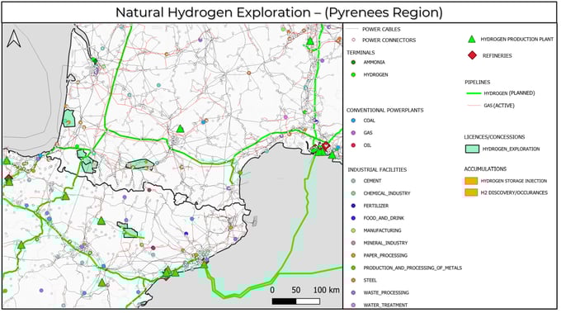Click the scale bar below '0 50 100 km'
This screenshot has height=313, width=561.
(x=296, y=301)
